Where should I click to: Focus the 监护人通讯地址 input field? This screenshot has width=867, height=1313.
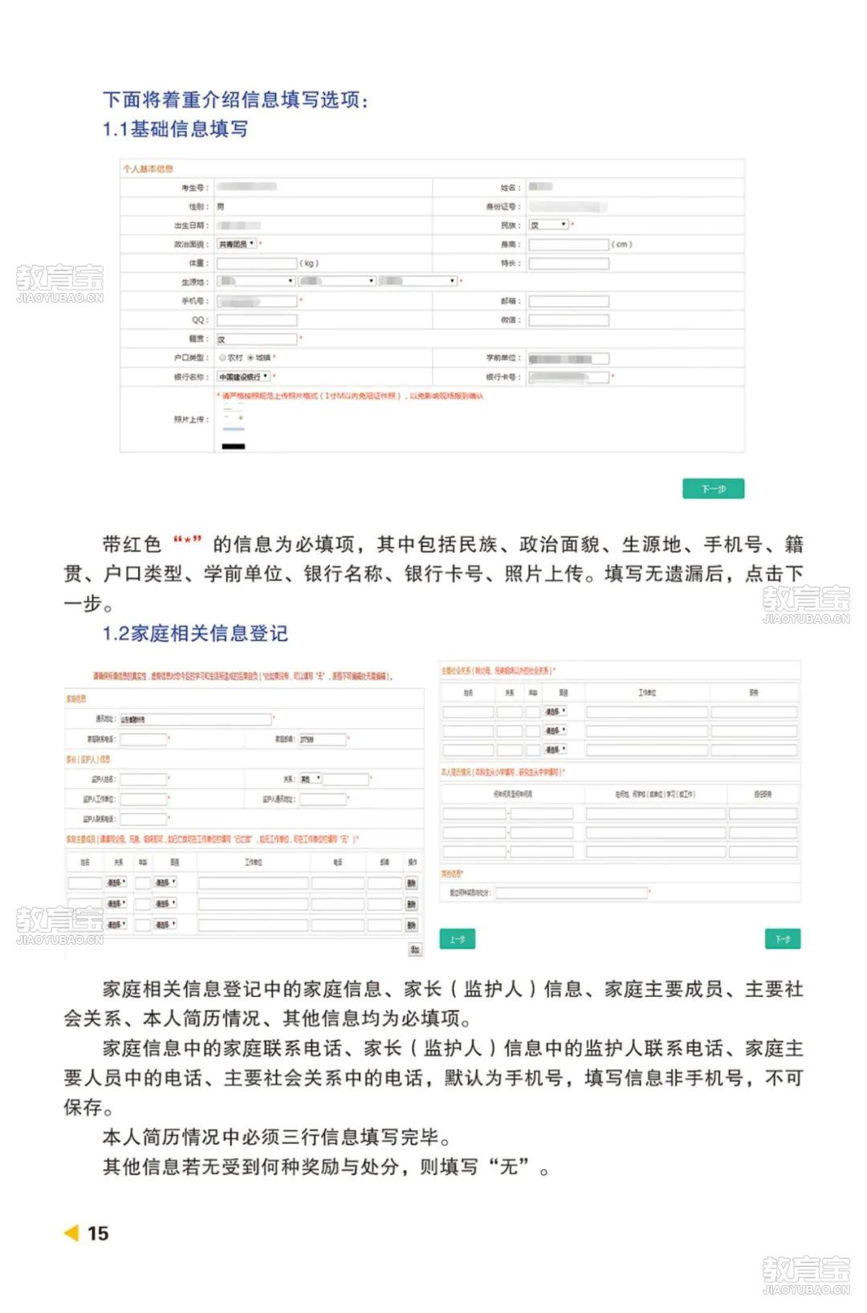[x=322, y=799]
